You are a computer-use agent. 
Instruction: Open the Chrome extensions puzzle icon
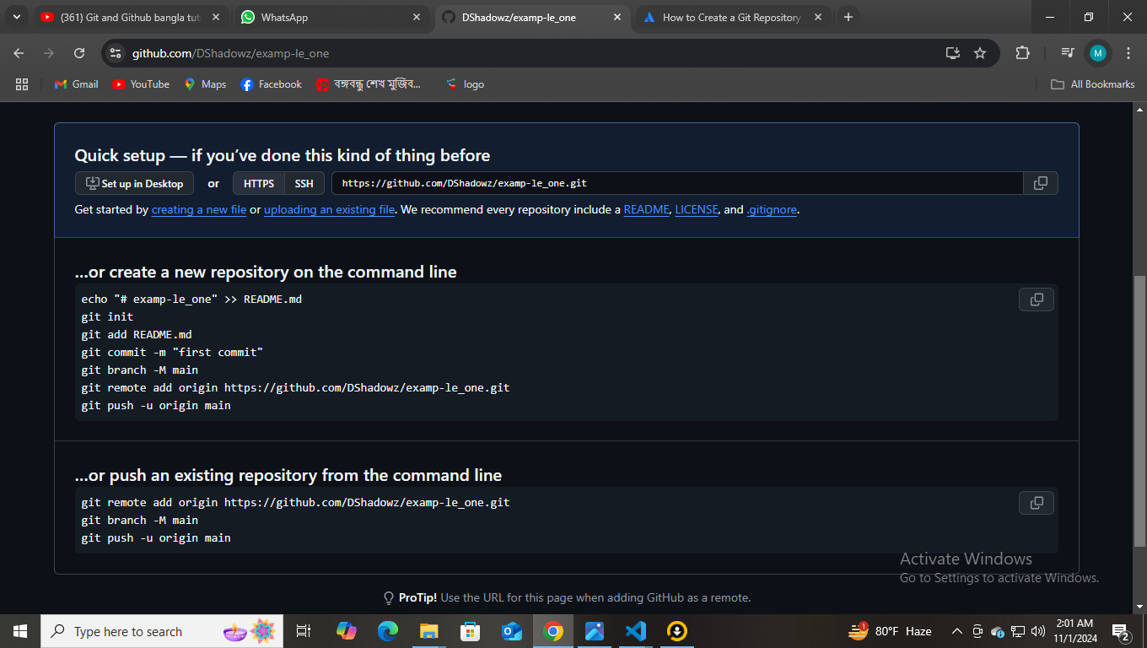click(x=1022, y=53)
